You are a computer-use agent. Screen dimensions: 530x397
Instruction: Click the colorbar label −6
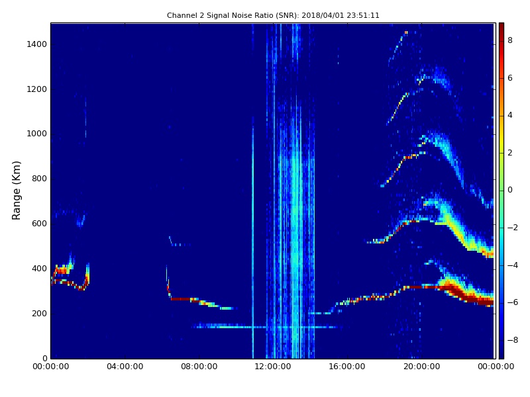pos(512,302)
